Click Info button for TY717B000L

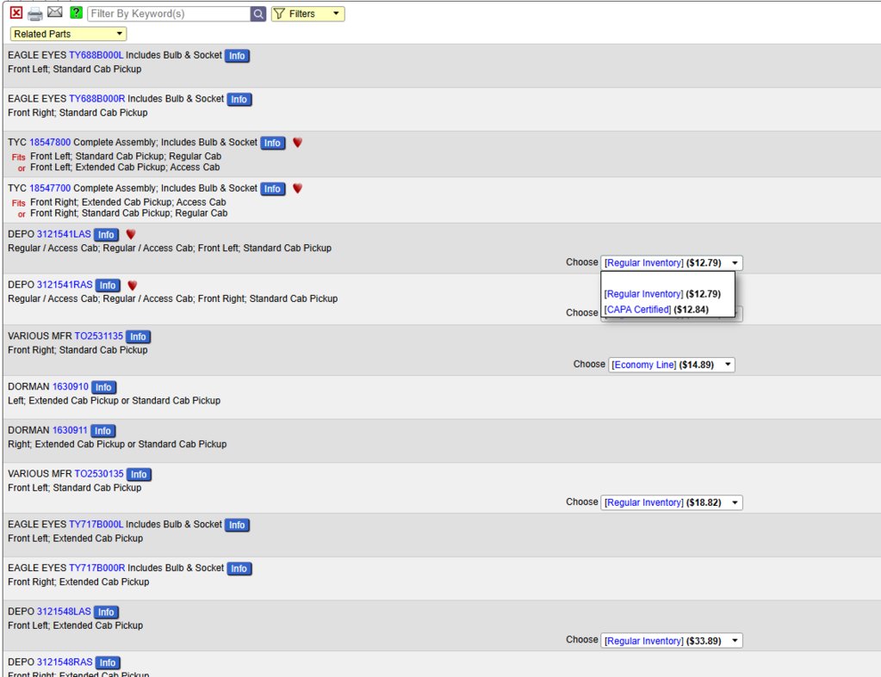237,525
